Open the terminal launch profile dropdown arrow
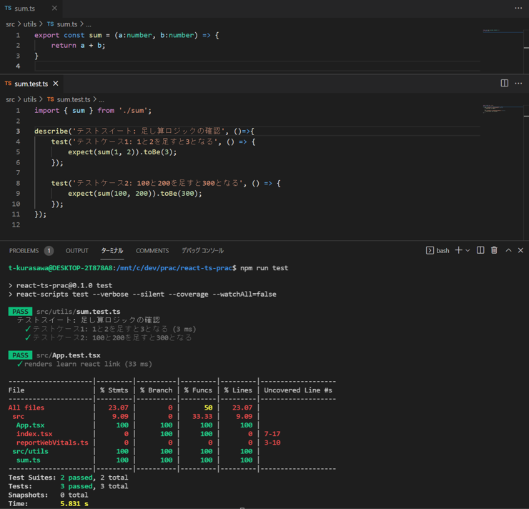This screenshot has height=509, width=529. (x=468, y=251)
